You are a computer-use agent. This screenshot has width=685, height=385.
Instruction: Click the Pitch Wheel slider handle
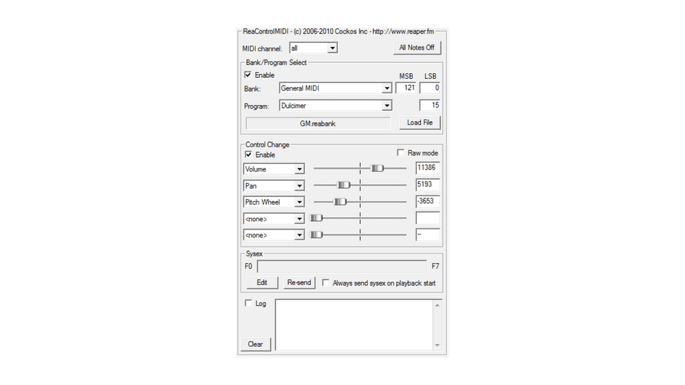340,201
